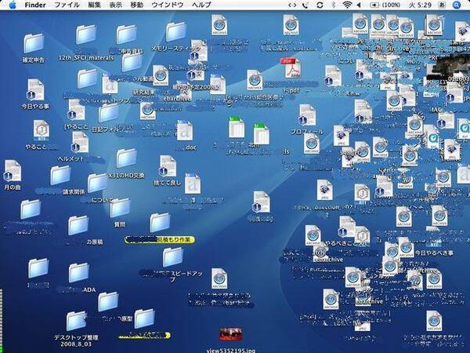
Task: Open the 確定申告 folder
Action: 33,44
